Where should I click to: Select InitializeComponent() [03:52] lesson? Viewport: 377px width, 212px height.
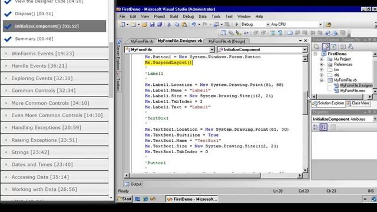(x=54, y=26)
